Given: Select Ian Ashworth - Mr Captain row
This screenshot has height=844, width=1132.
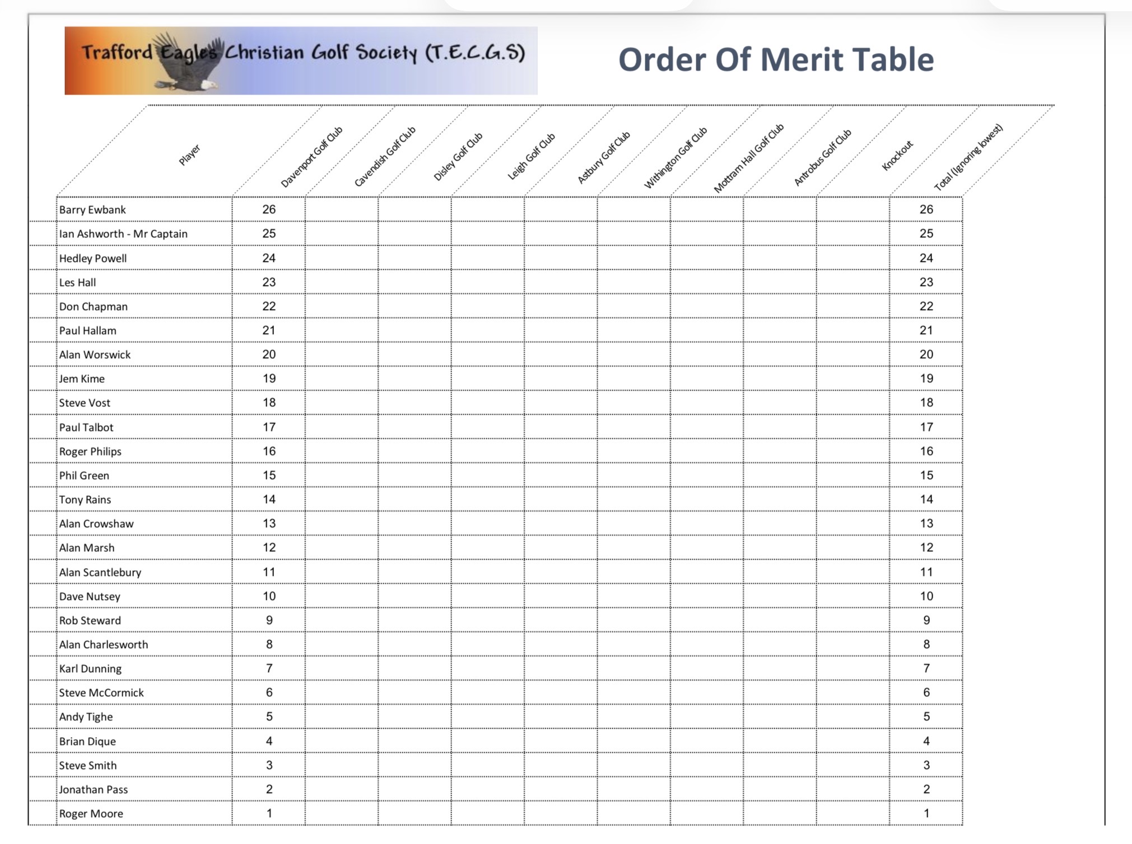Looking at the screenshot, I should (x=123, y=234).
